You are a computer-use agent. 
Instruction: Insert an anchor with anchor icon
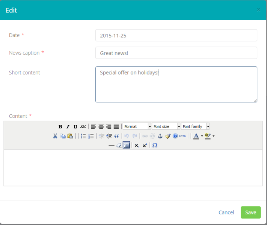[x=160, y=136]
